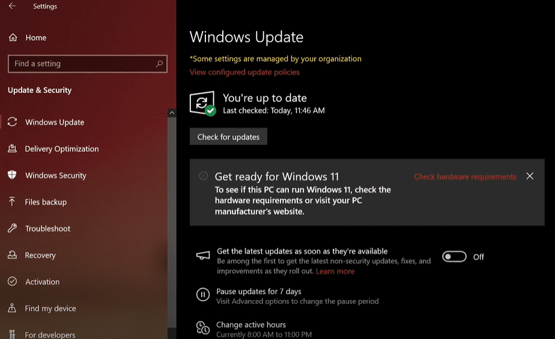Click Change active hours option

[x=251, y=325]
